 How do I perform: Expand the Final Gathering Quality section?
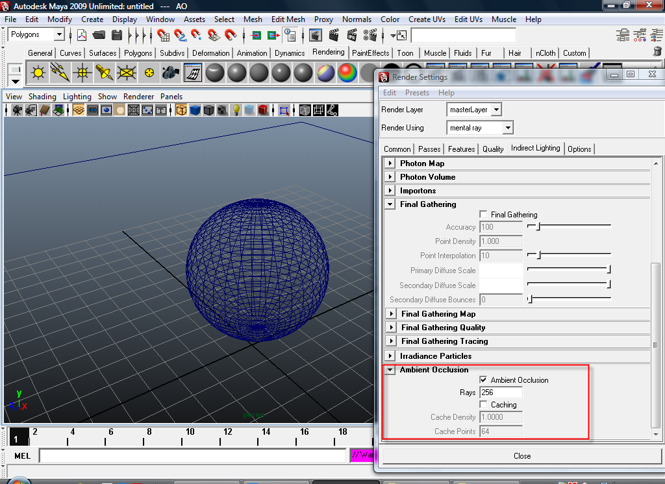click(x=390, y=327)
